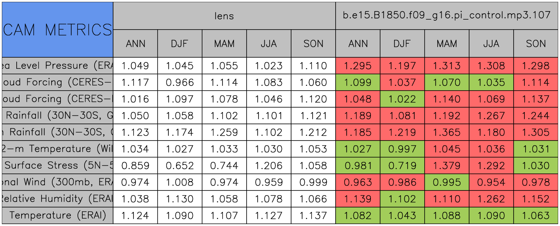Image resolution: width=560 pixels, height=226 pixels.
Task: Click the Temperature (ERAI) row label
Action: [57, 215]
